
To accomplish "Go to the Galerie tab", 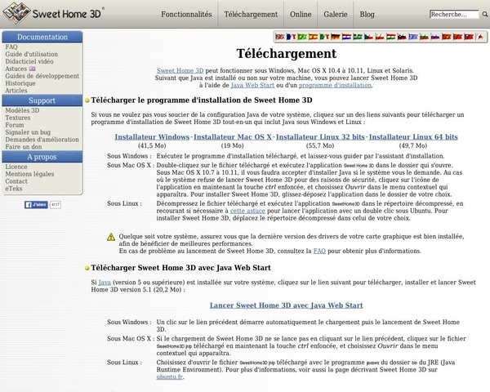I will pos(335,14).
